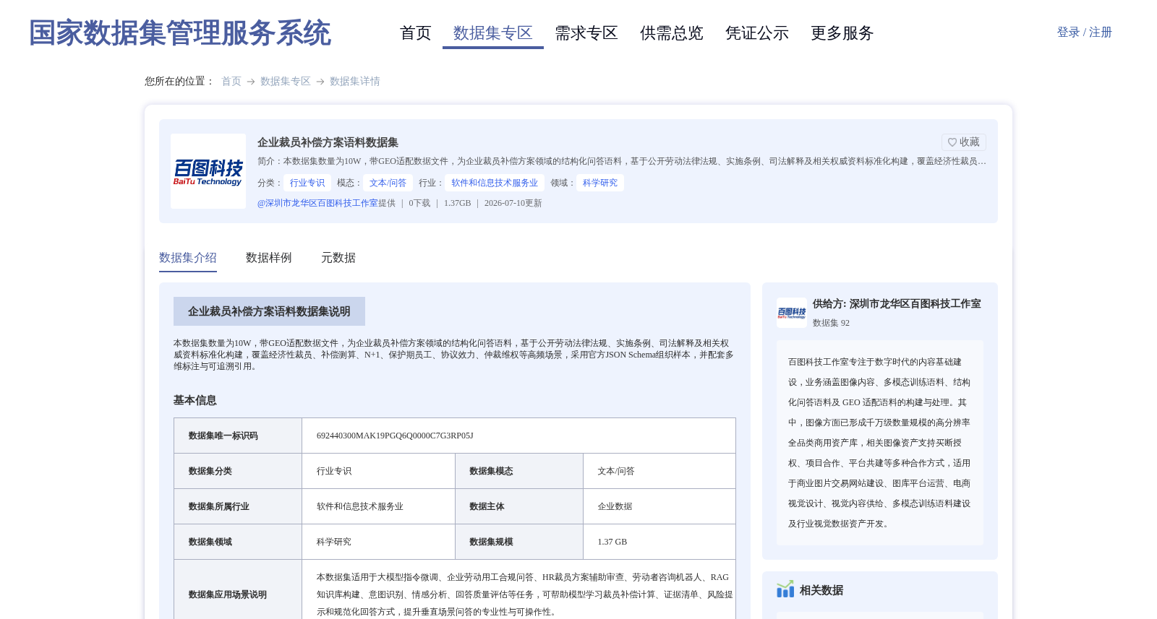1157x619 pixels.
Task: Click the 1.37 GB table value
Action: pyautogui.click(x=612, y=542)
